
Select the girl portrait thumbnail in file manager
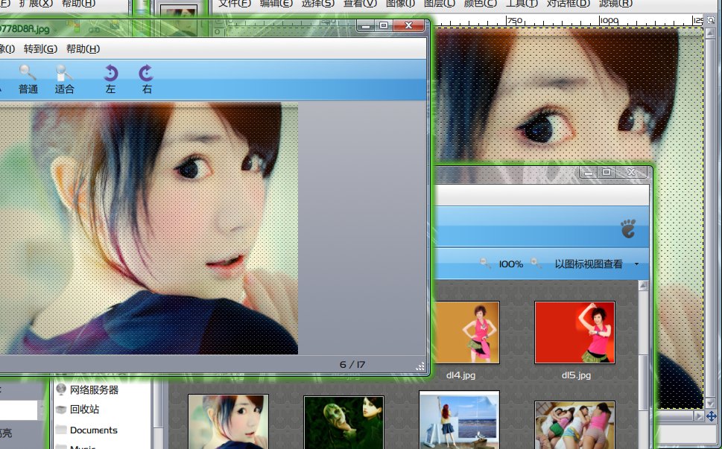[228, 421]
